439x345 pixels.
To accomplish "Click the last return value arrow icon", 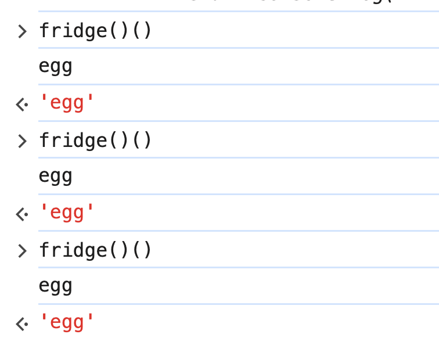I will (x=22, y=324).
